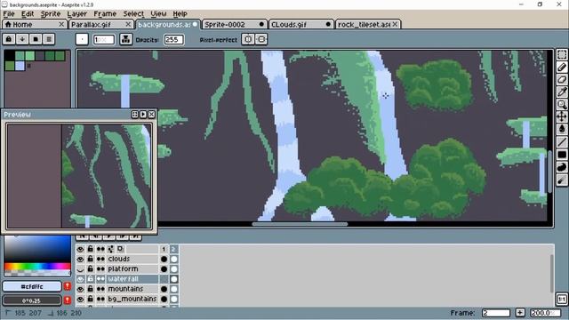Open the Frame menu
This screenshot has height=320, width=569.
coord(105,14)
